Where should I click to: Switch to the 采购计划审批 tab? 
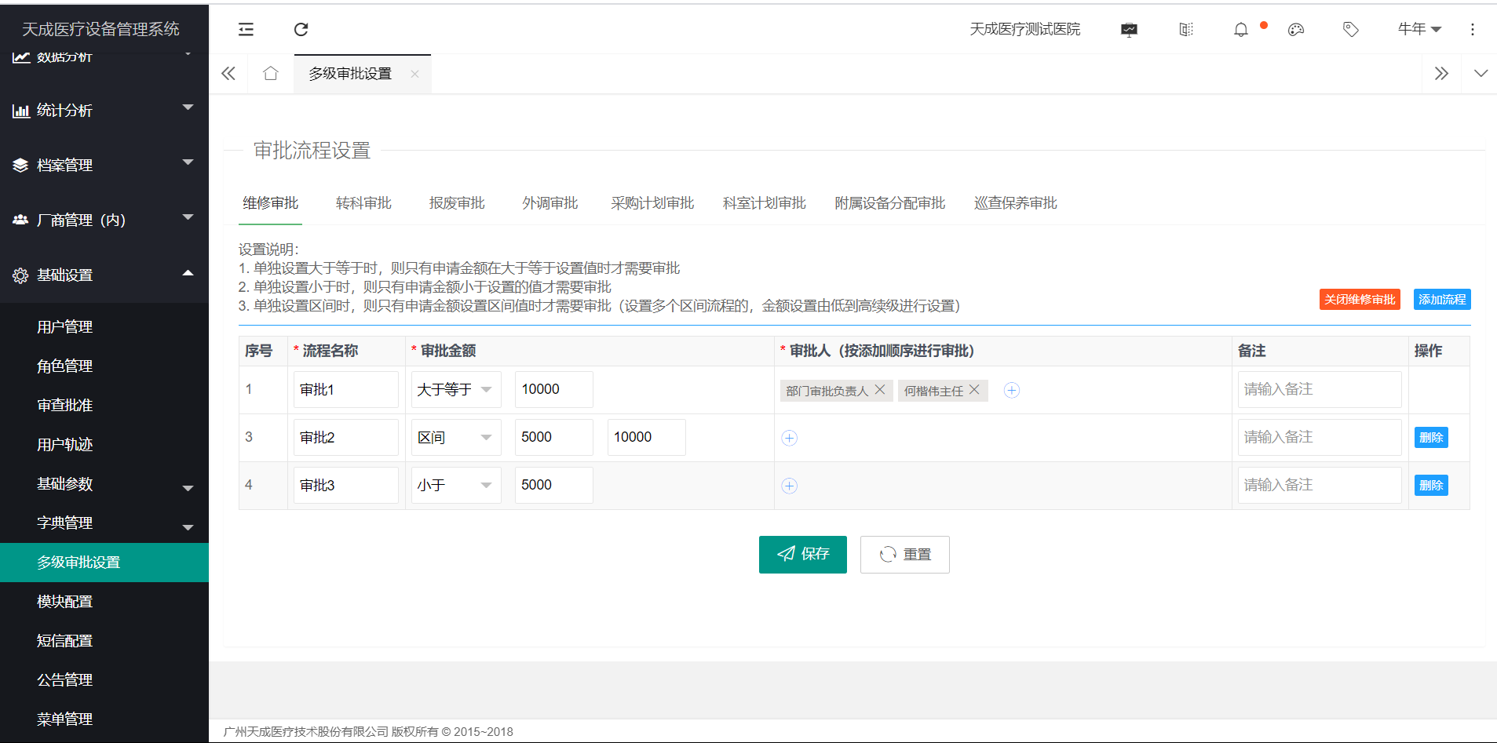click(652, 203)
